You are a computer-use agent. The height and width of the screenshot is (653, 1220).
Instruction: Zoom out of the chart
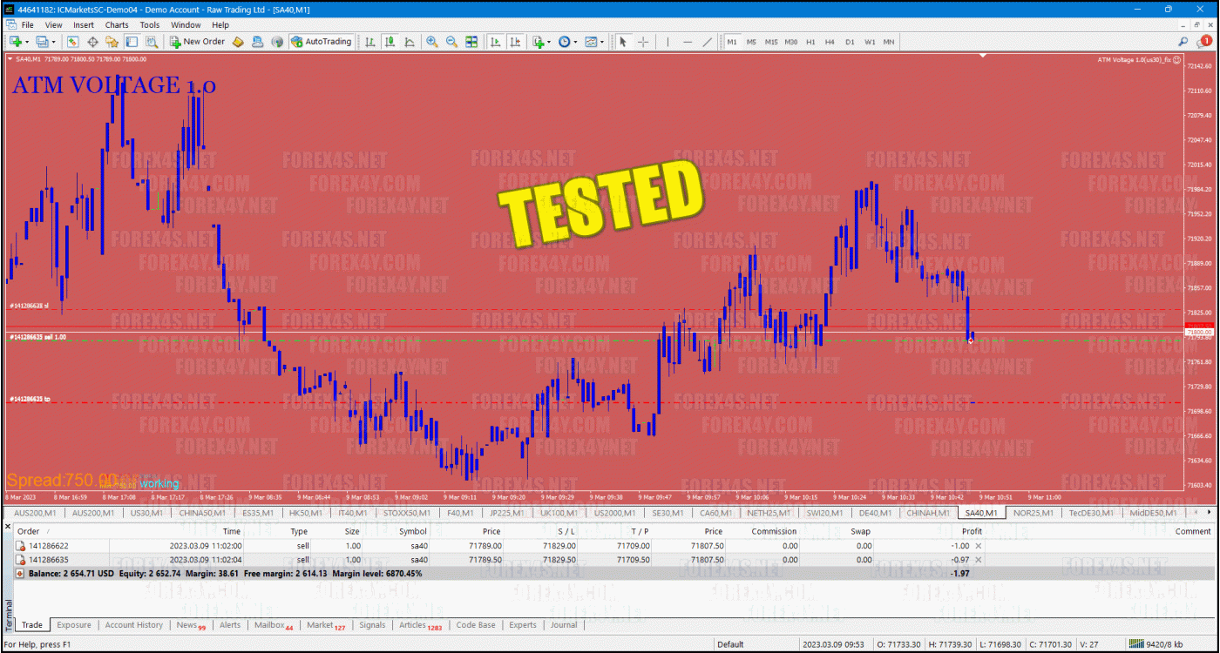[451, 41]
